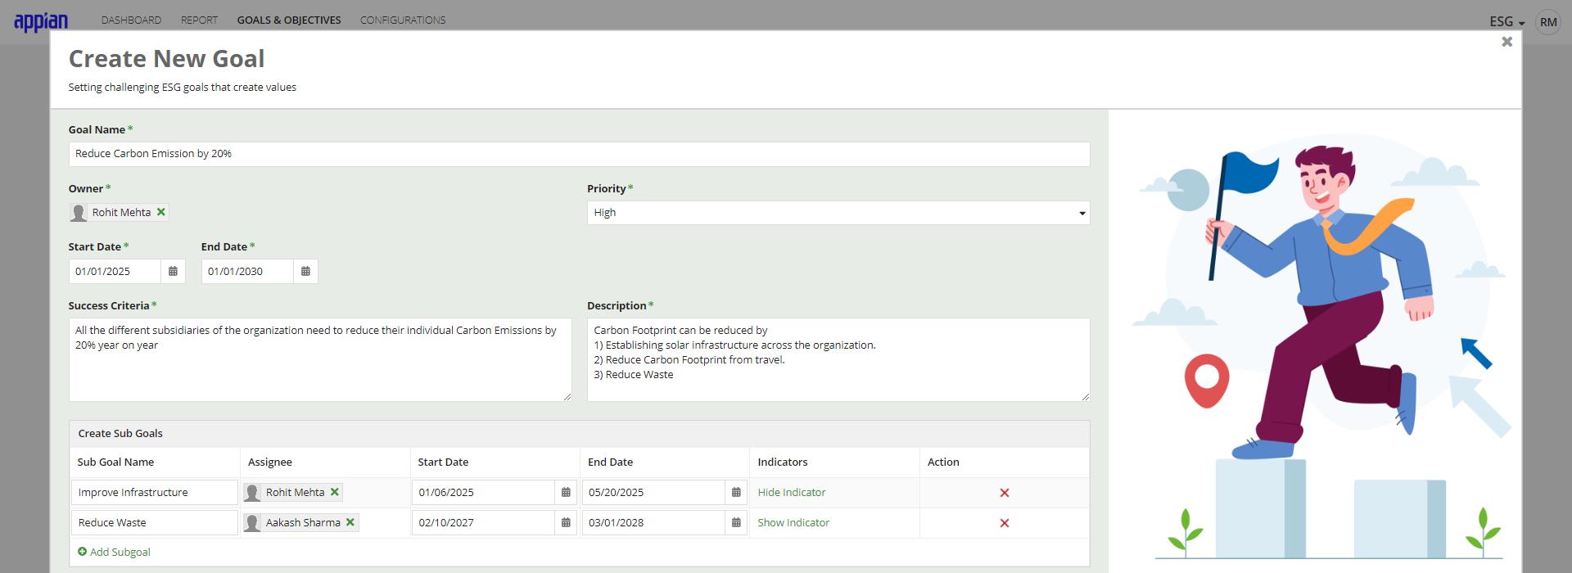This screenshot has width=1572, height=573.
Task: Open calendar for Improve Infrastructure start date
Action: point(566,493)
